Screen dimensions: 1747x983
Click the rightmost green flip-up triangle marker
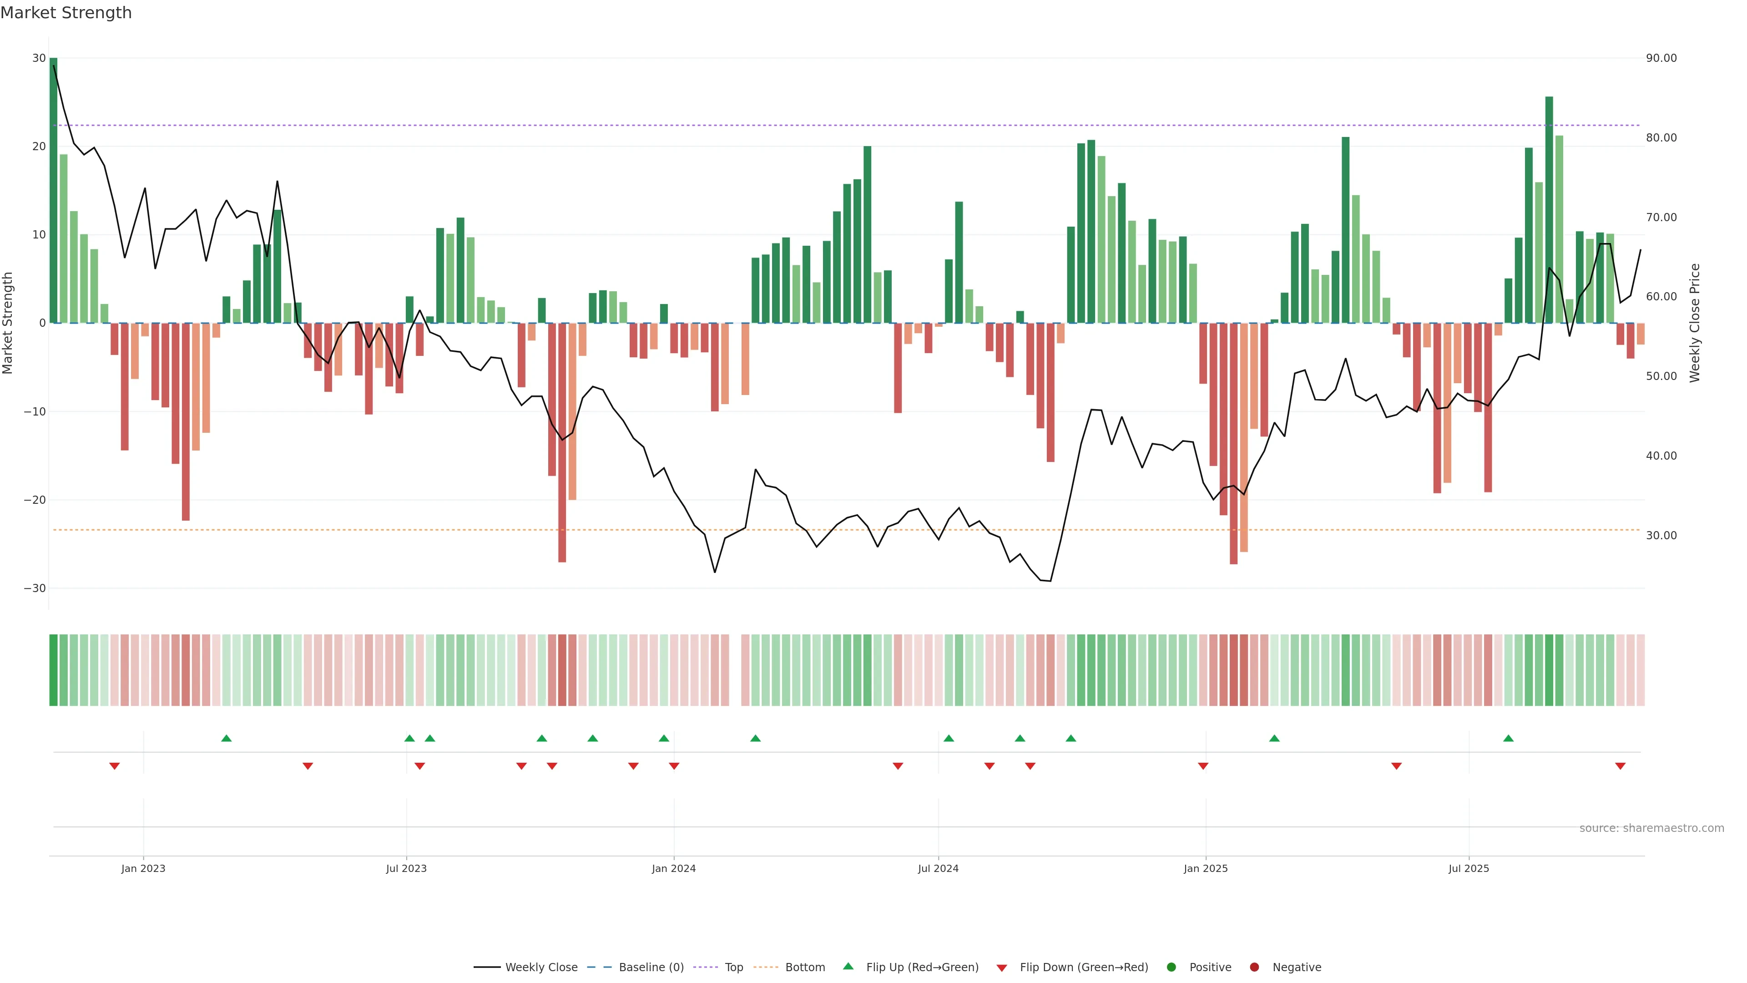click(x=1508, y=738)
